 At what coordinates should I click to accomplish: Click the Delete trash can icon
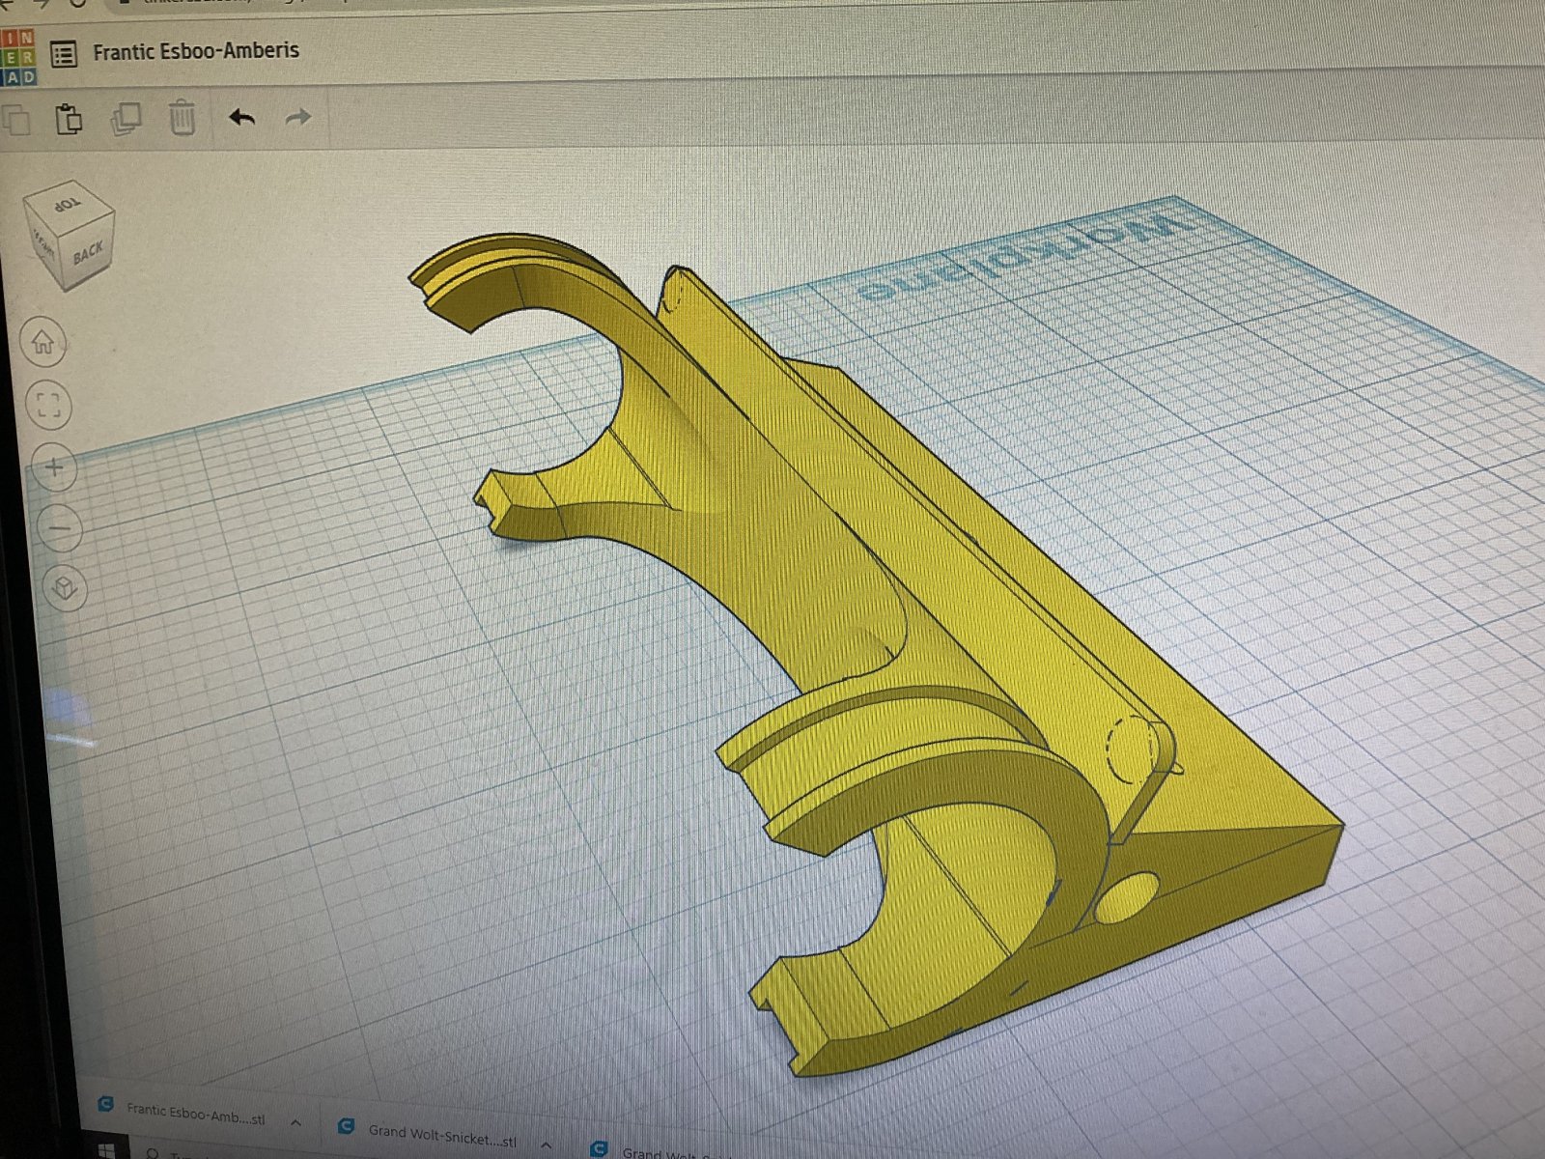(x=182, y=118)
